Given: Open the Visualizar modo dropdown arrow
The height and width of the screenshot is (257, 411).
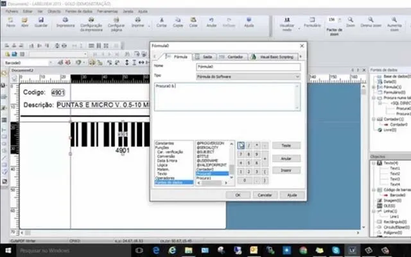Looking at the screenshot, I should tap(299, 28).
